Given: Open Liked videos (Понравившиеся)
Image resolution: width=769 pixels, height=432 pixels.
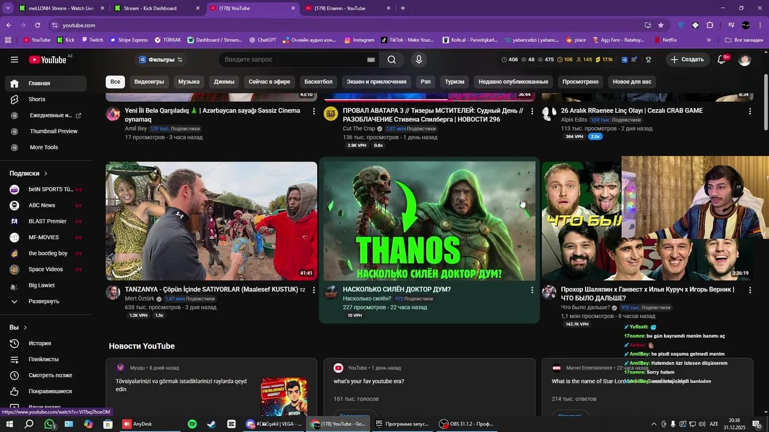Looking at the screenshot, I should pyautogui.click(x=46, y=391).
